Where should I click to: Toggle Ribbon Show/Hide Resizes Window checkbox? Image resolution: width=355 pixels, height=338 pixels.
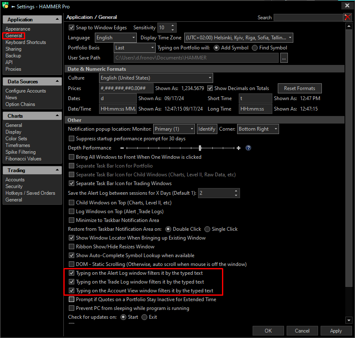pos(71,247)
